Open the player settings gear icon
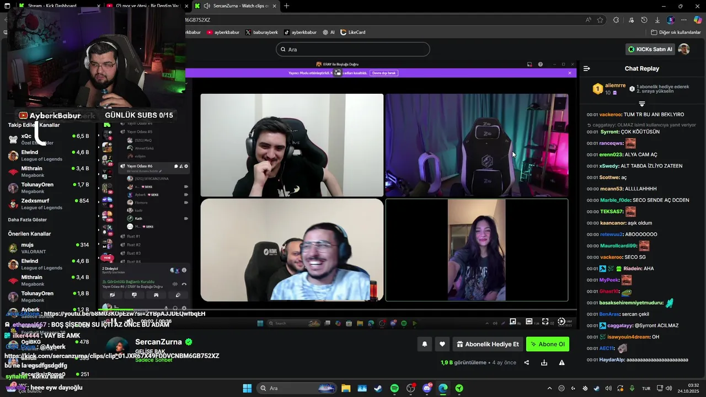The image size is (706, 397). (x=561, y=321)
